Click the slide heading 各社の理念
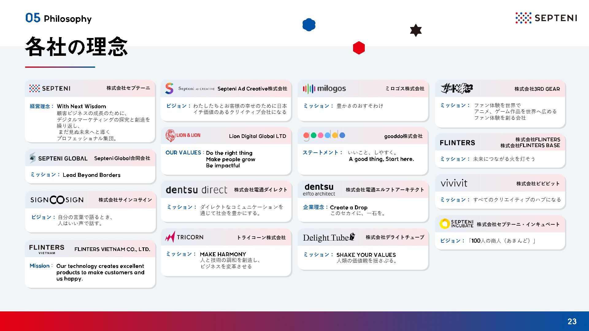Viewport: 589px width, 331px height. pos(76,47)
